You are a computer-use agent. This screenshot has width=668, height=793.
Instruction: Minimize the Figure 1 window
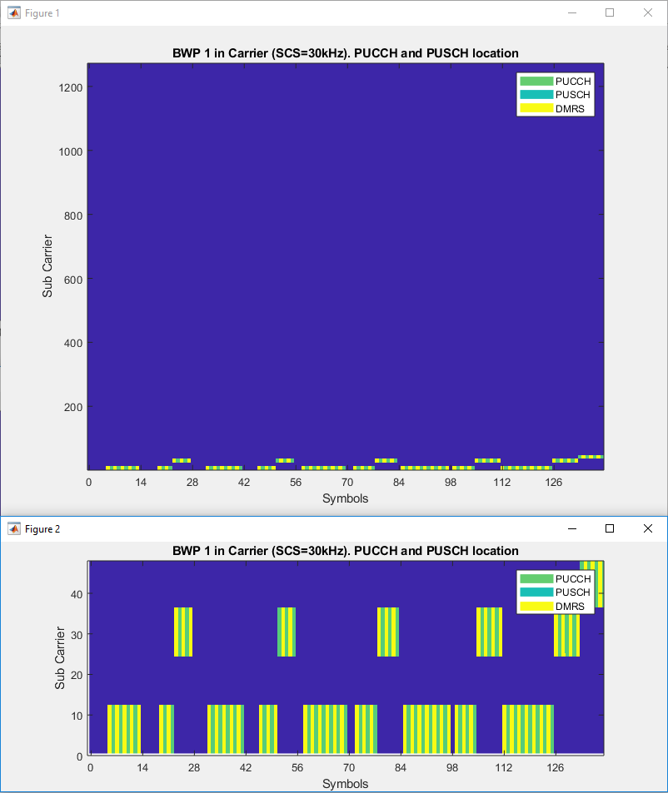click(571, 13)
